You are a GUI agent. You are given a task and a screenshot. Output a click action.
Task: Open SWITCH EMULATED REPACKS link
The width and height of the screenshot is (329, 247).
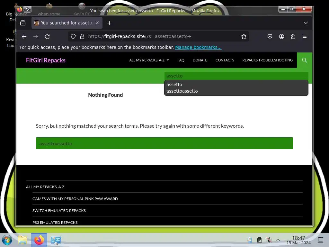coord(59,211)
